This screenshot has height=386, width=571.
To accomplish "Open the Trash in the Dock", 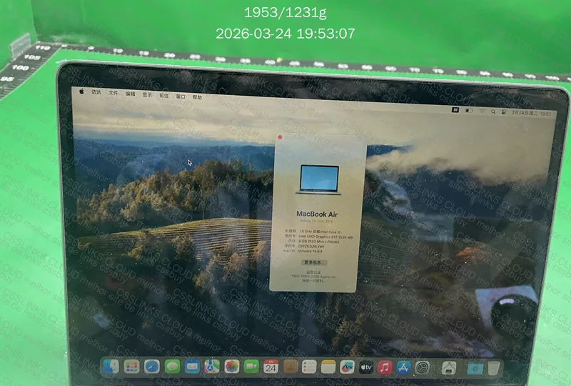I will click(x=494, y=368).
